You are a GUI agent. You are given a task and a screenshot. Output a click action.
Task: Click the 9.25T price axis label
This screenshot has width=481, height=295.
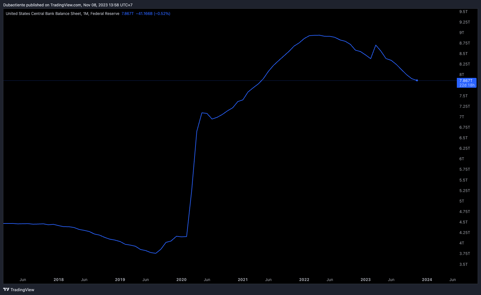click(464, 22)
